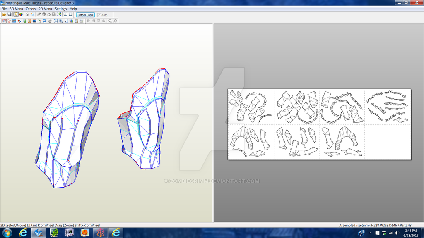Click the Pepakura Designer taskbar icon

coord(39,233)
